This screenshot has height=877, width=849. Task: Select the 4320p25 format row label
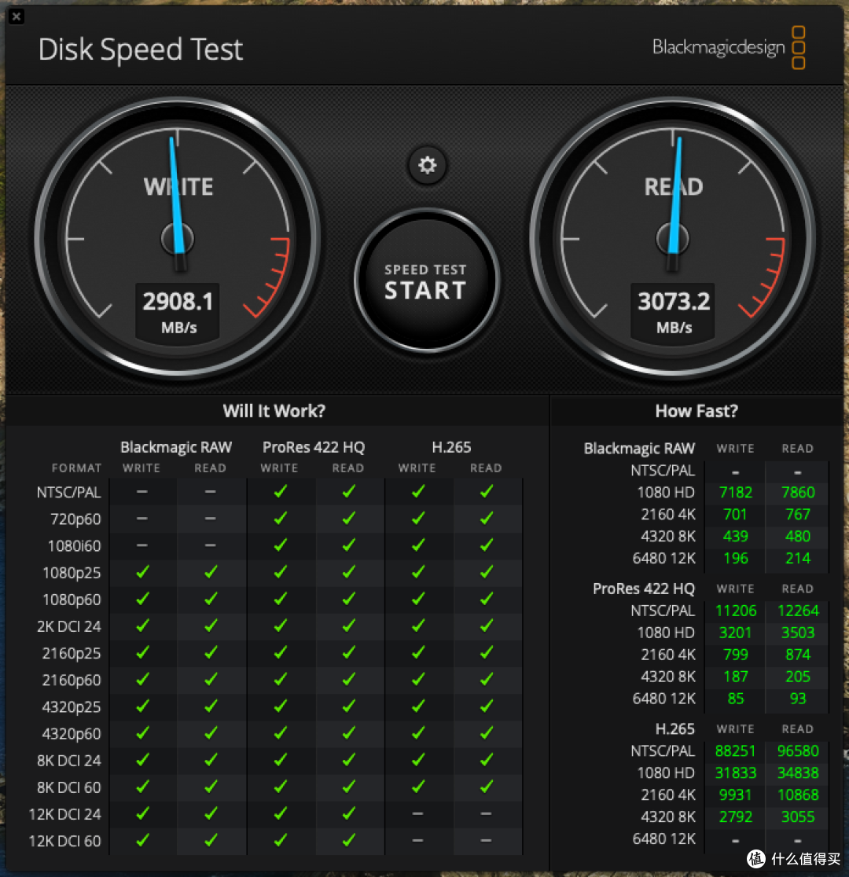tap(71, 707)
